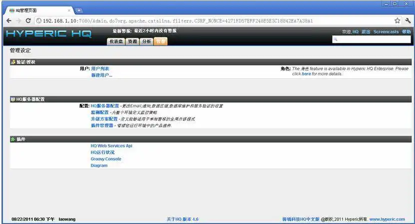The width and height of the screenshot is (415, 224).
Task: Open the highlighted orange 管理 tab
Action: tap(161, 41)
